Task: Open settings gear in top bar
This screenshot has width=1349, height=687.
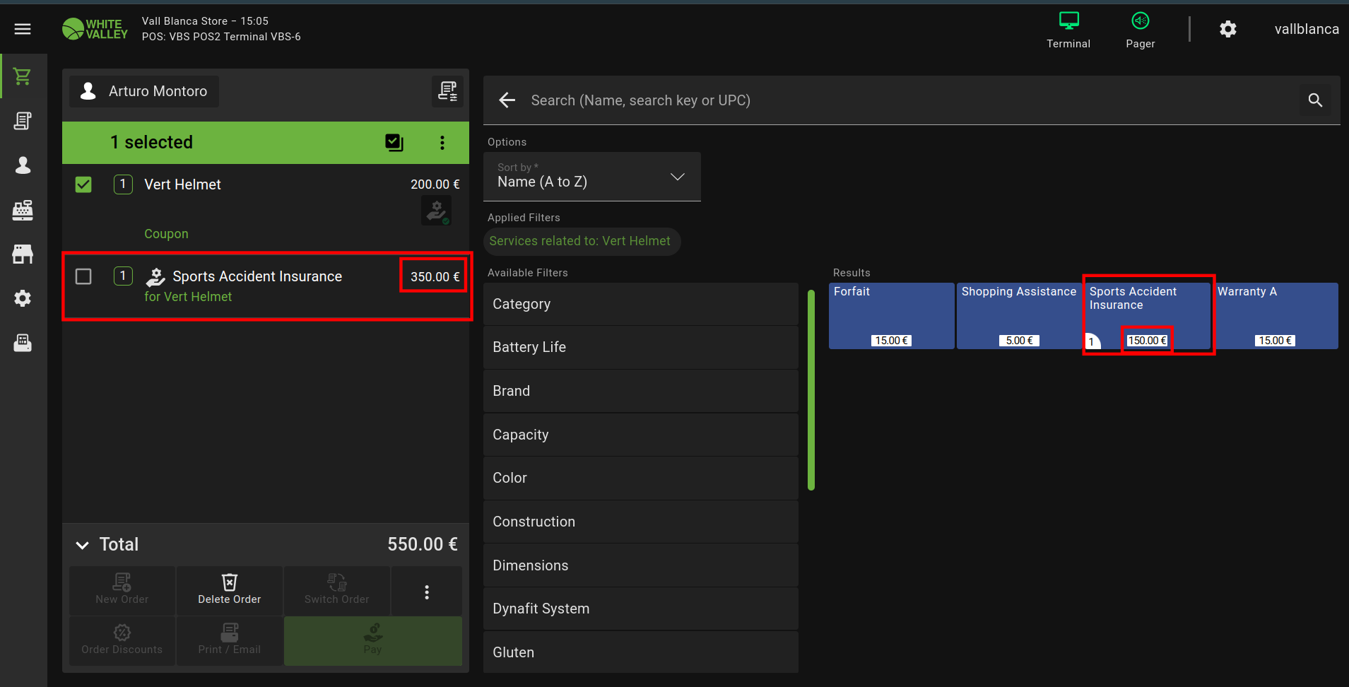Action: click(1227, 29)
